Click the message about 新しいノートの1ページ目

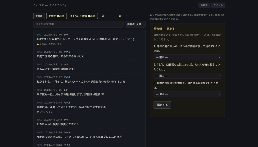point(81,82)
